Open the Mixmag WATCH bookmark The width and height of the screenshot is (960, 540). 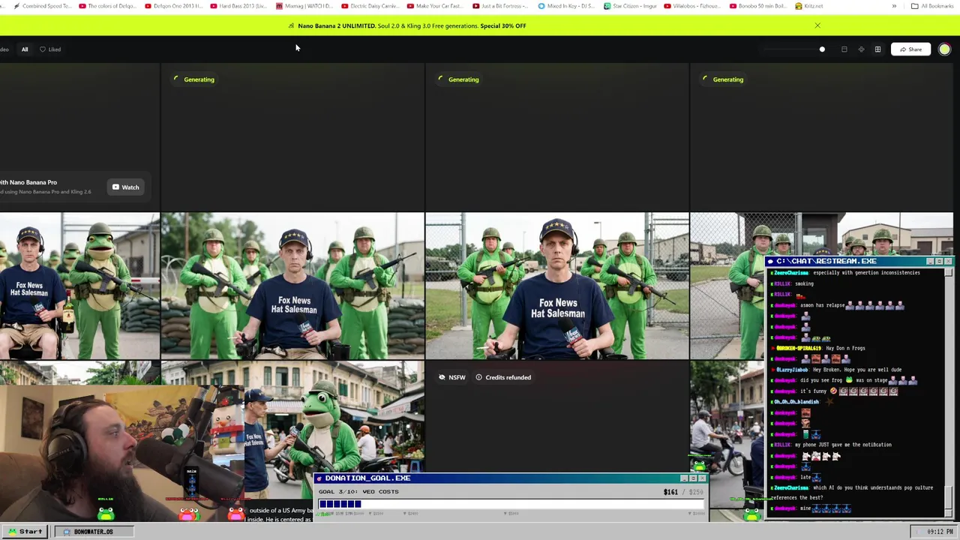pyautogui.click(x=304, y=6)
